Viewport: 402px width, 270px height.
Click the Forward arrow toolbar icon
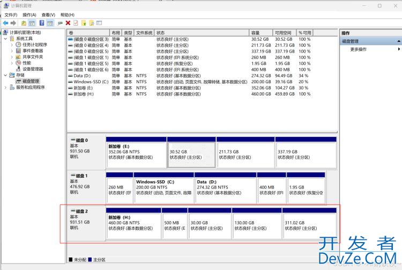13,23
